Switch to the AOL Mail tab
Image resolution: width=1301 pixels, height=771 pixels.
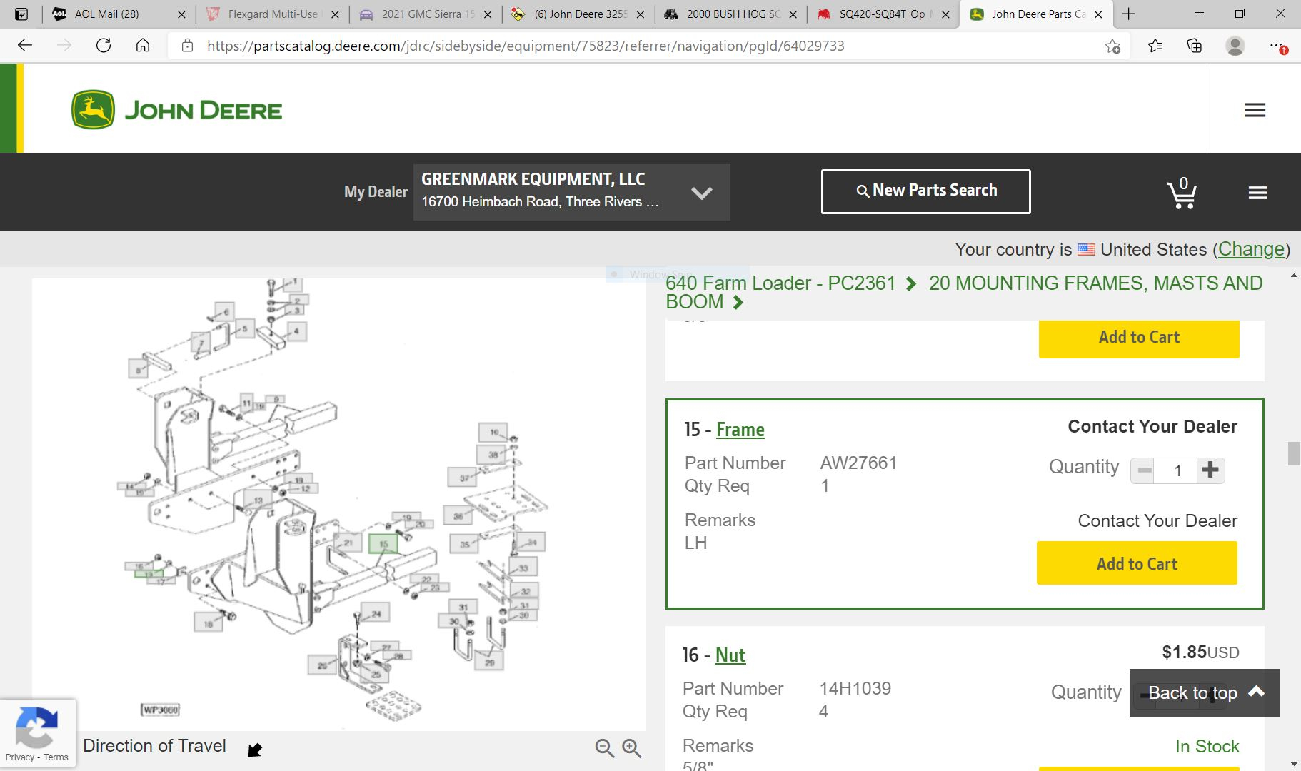point(107,14)
